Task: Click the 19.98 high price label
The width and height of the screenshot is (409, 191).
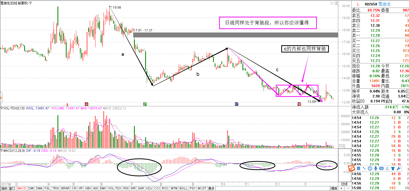Action: tap(117, 7)
